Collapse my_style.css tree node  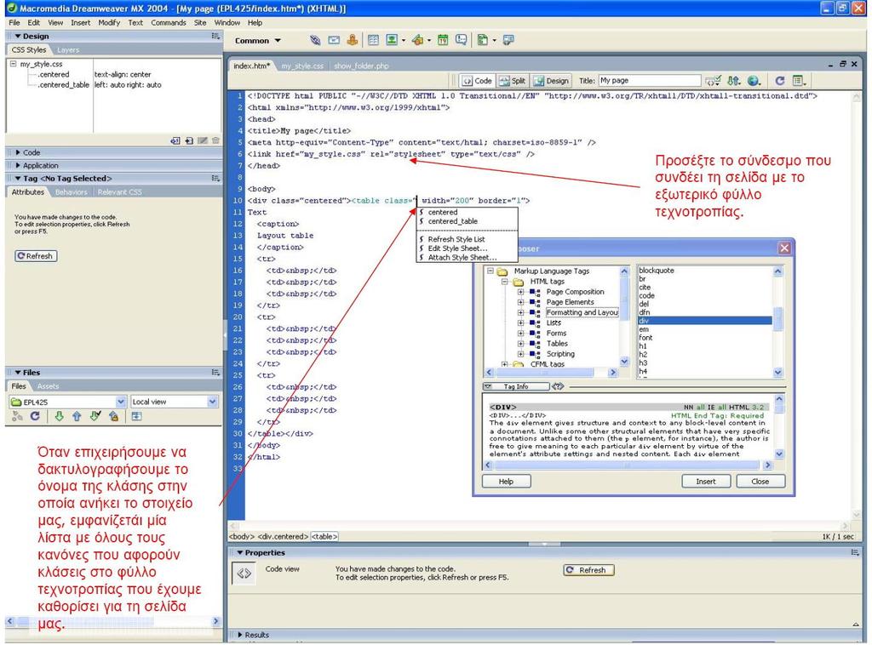tap(13, 64)
